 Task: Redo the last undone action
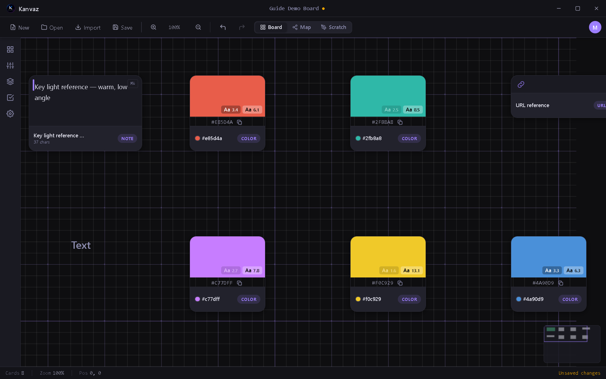pos(242,27)
